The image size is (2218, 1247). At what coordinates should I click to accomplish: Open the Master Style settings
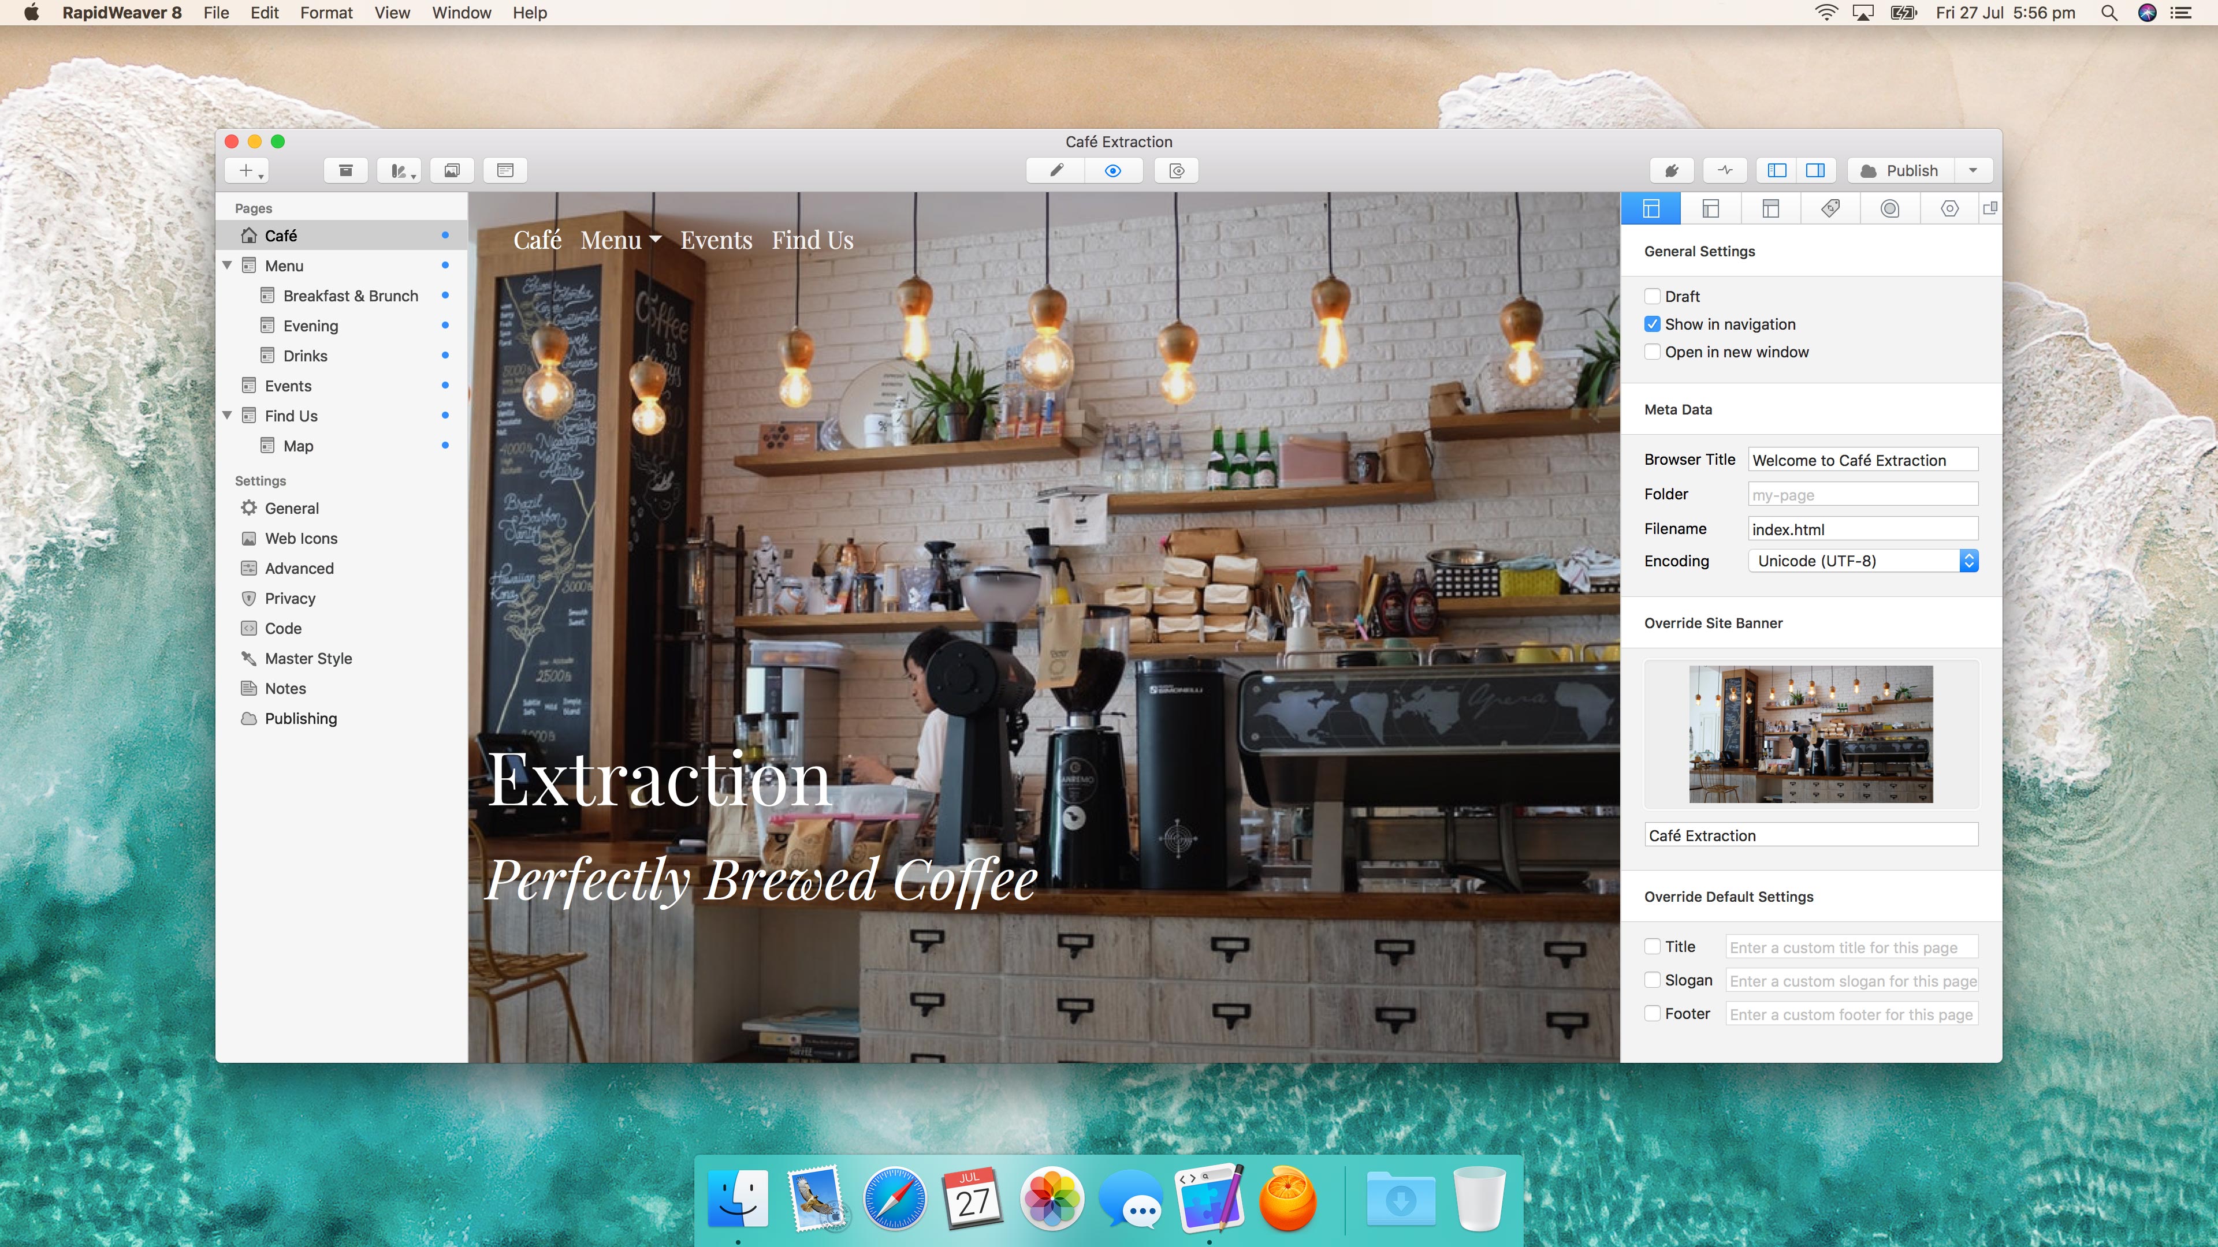(x=308, y=658)
